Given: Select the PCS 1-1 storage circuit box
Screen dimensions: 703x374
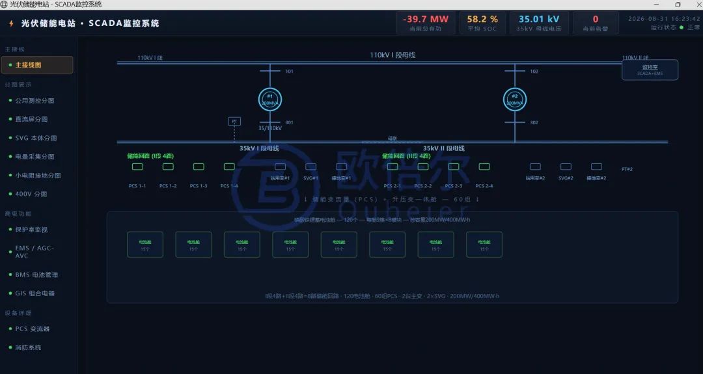Looking at the screenshot, I should tap(137, 167).
